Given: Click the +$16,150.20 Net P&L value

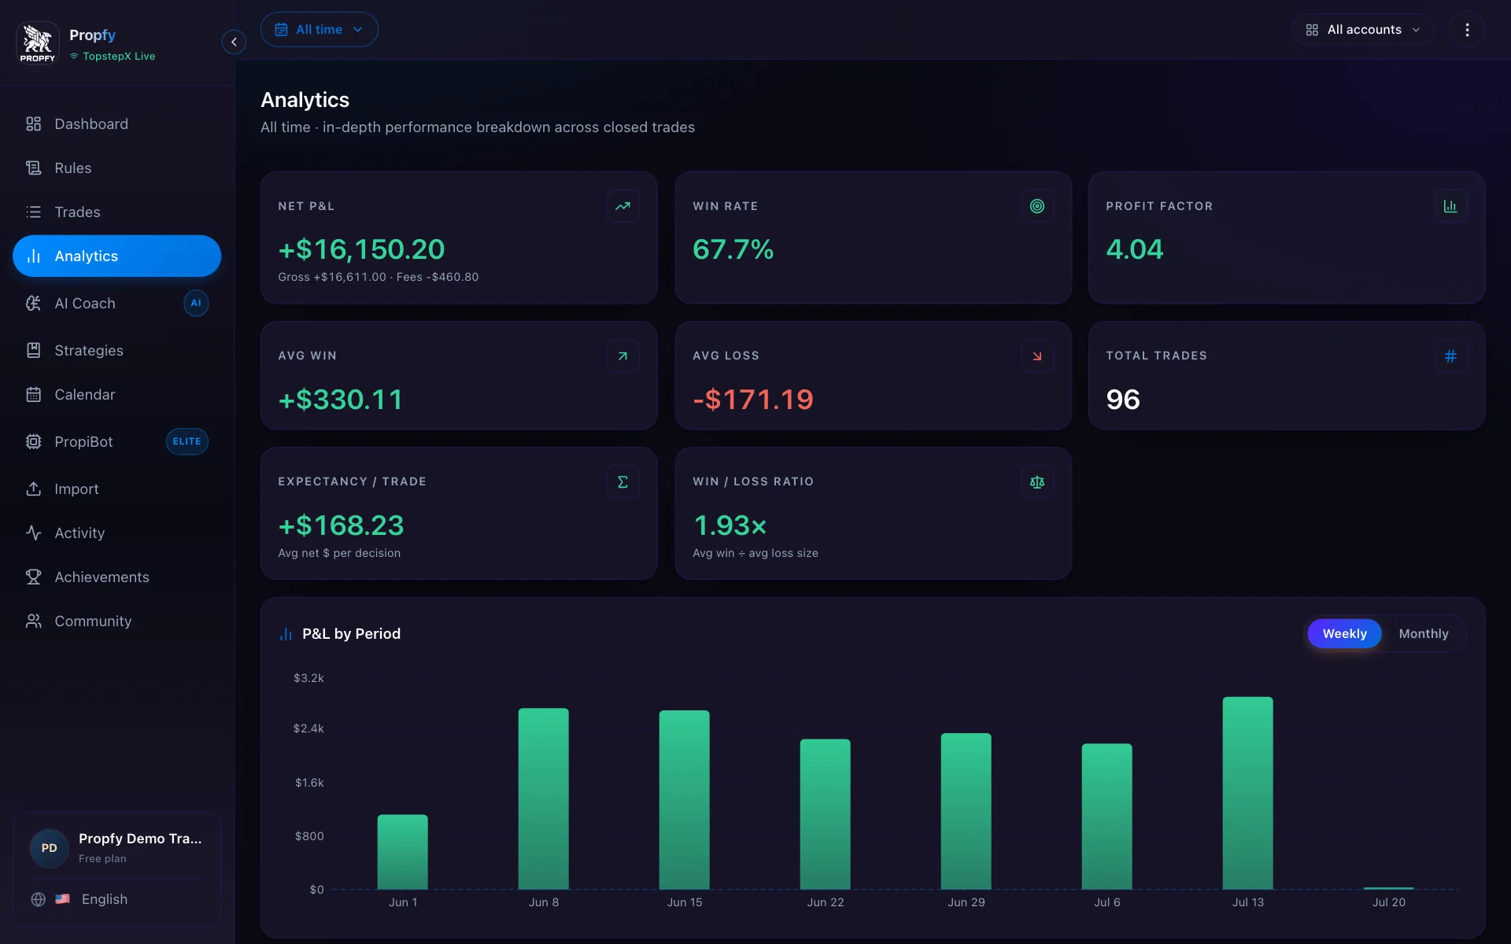Looking at the screenshot, I should (361, 249).
